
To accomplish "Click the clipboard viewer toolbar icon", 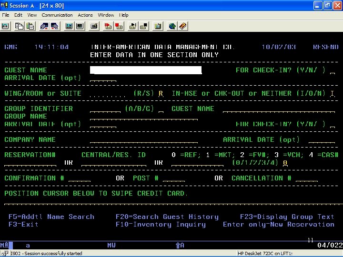I will pyautogui.click(x=158, y=26).
